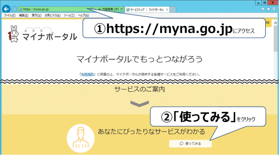Maximize the browser window
Viewport: 279px width, 155px height.
(265, 2)
